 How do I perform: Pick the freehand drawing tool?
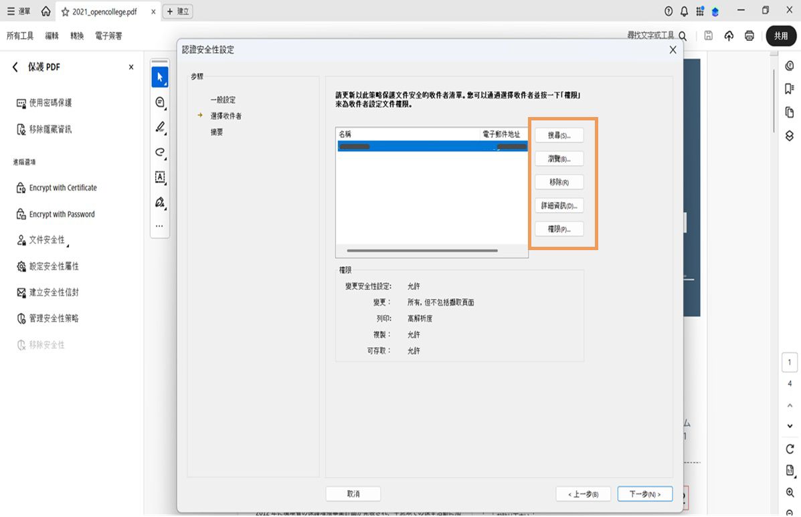pos(160,152)
